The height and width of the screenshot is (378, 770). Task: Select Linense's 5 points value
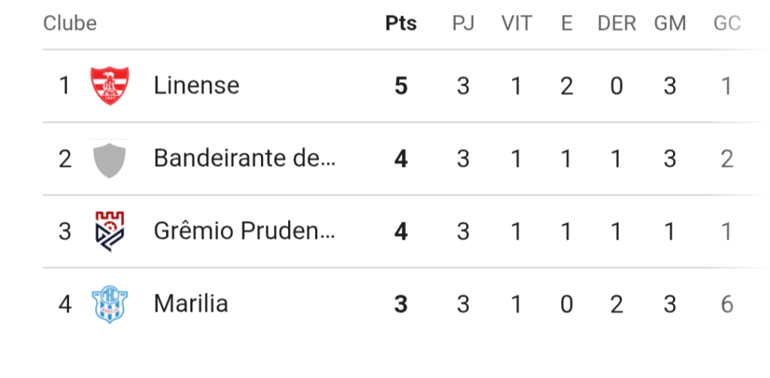[x=402, y=86]
